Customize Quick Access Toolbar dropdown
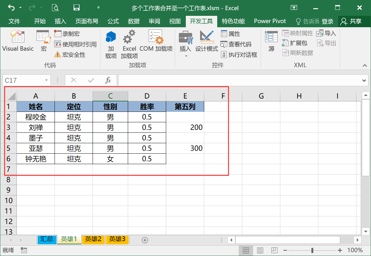371x256 pixels. pyautogui.click(x=98, y=8)
